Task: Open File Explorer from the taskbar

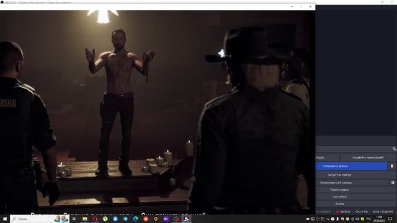Action: (x=85, y=219)
